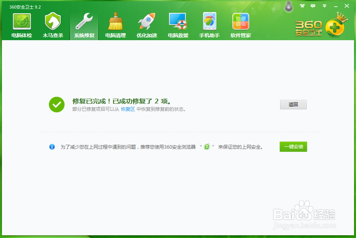Click the green checkmark success icon
This screenshot has width=356, height=238.
tap(56, 105)
